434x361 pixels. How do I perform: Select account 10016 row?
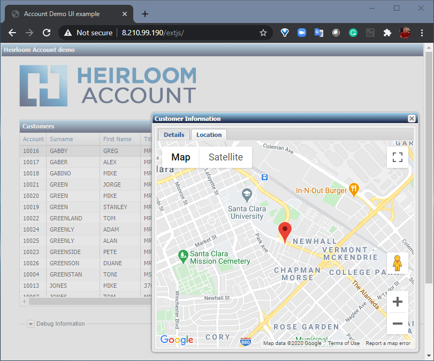click(86, 151)
